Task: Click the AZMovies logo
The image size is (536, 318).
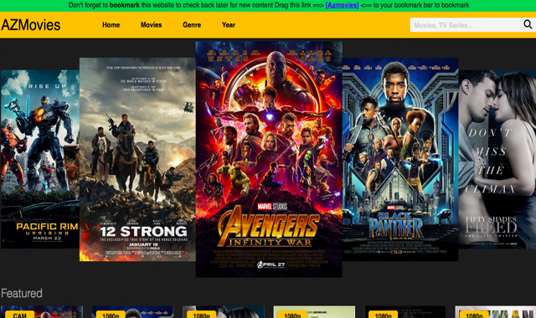Action: [x=31, y=25]
